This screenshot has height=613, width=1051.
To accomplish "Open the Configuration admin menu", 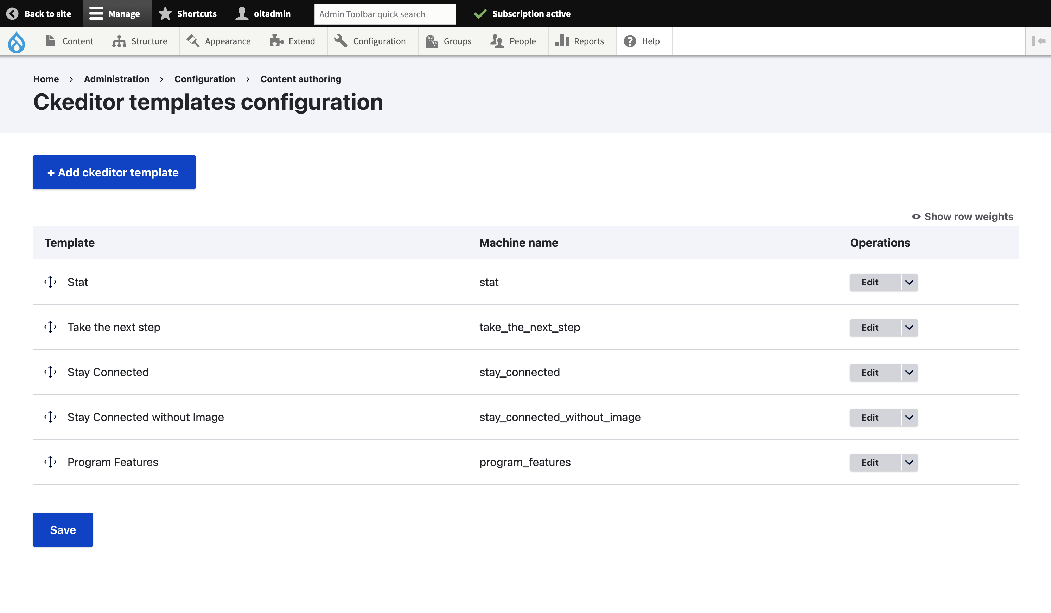I will point(370,41).
